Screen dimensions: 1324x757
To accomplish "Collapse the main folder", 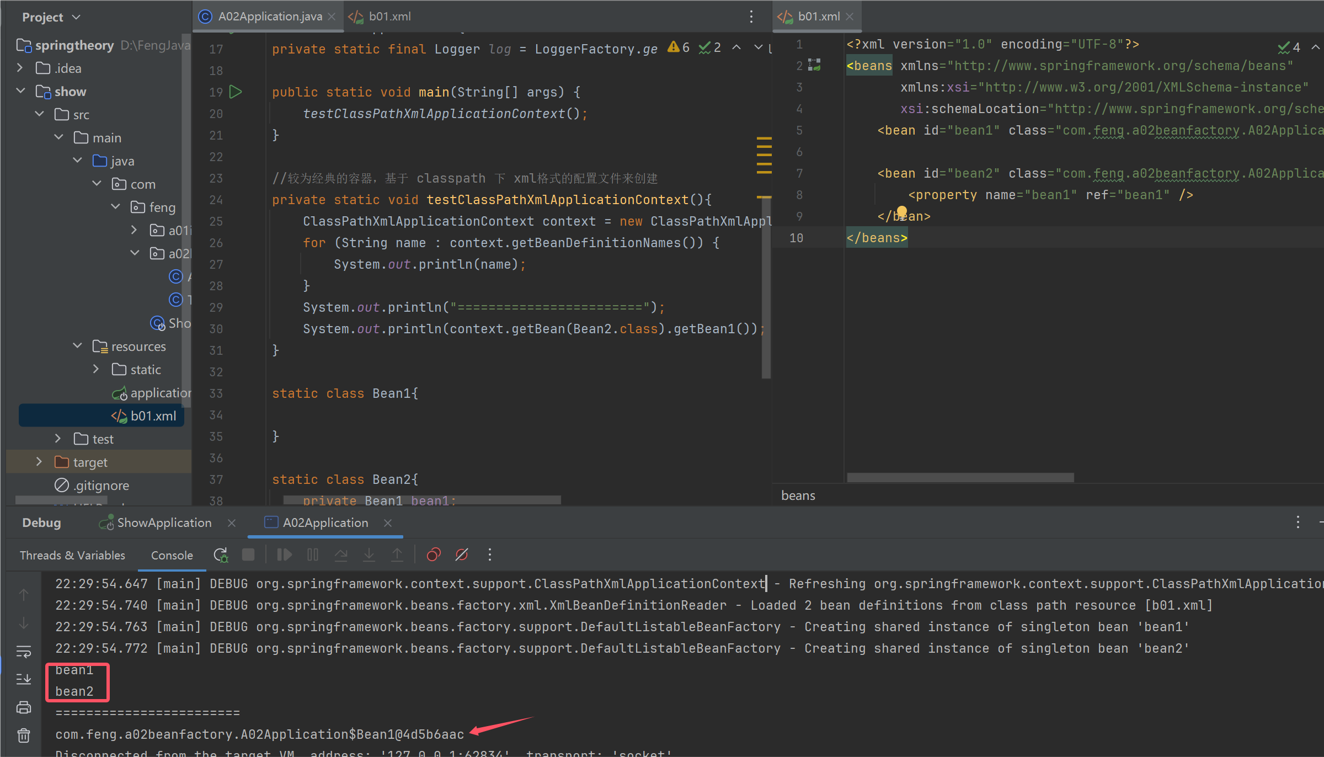I will click(x=58, y=137).
